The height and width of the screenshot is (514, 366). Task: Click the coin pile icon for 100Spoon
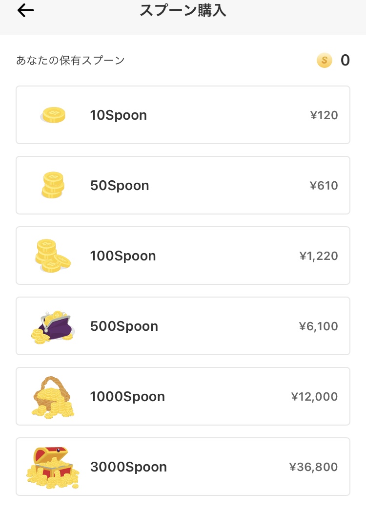[x=52, y=256]
